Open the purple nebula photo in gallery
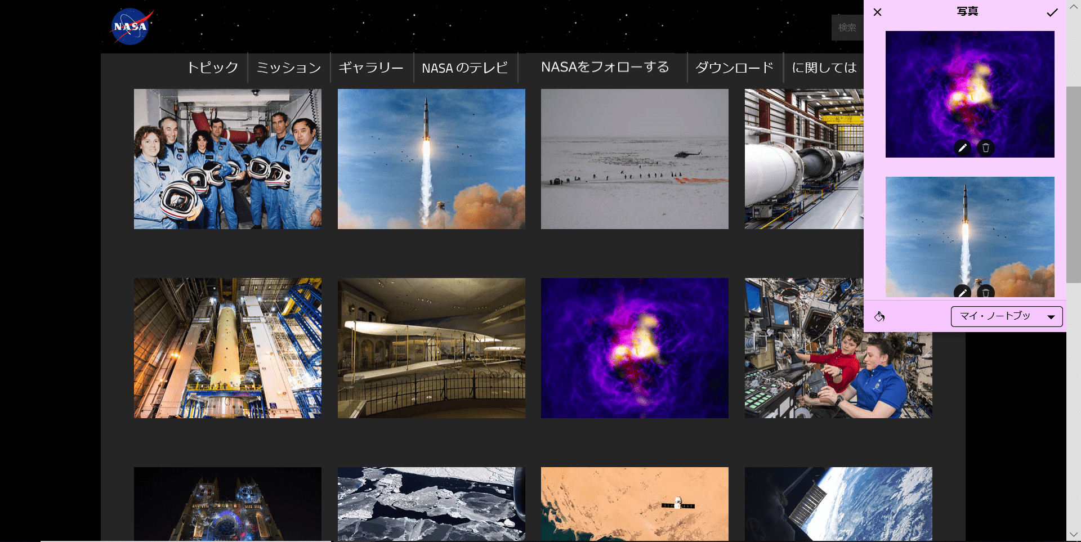 [x=635, y=348]
